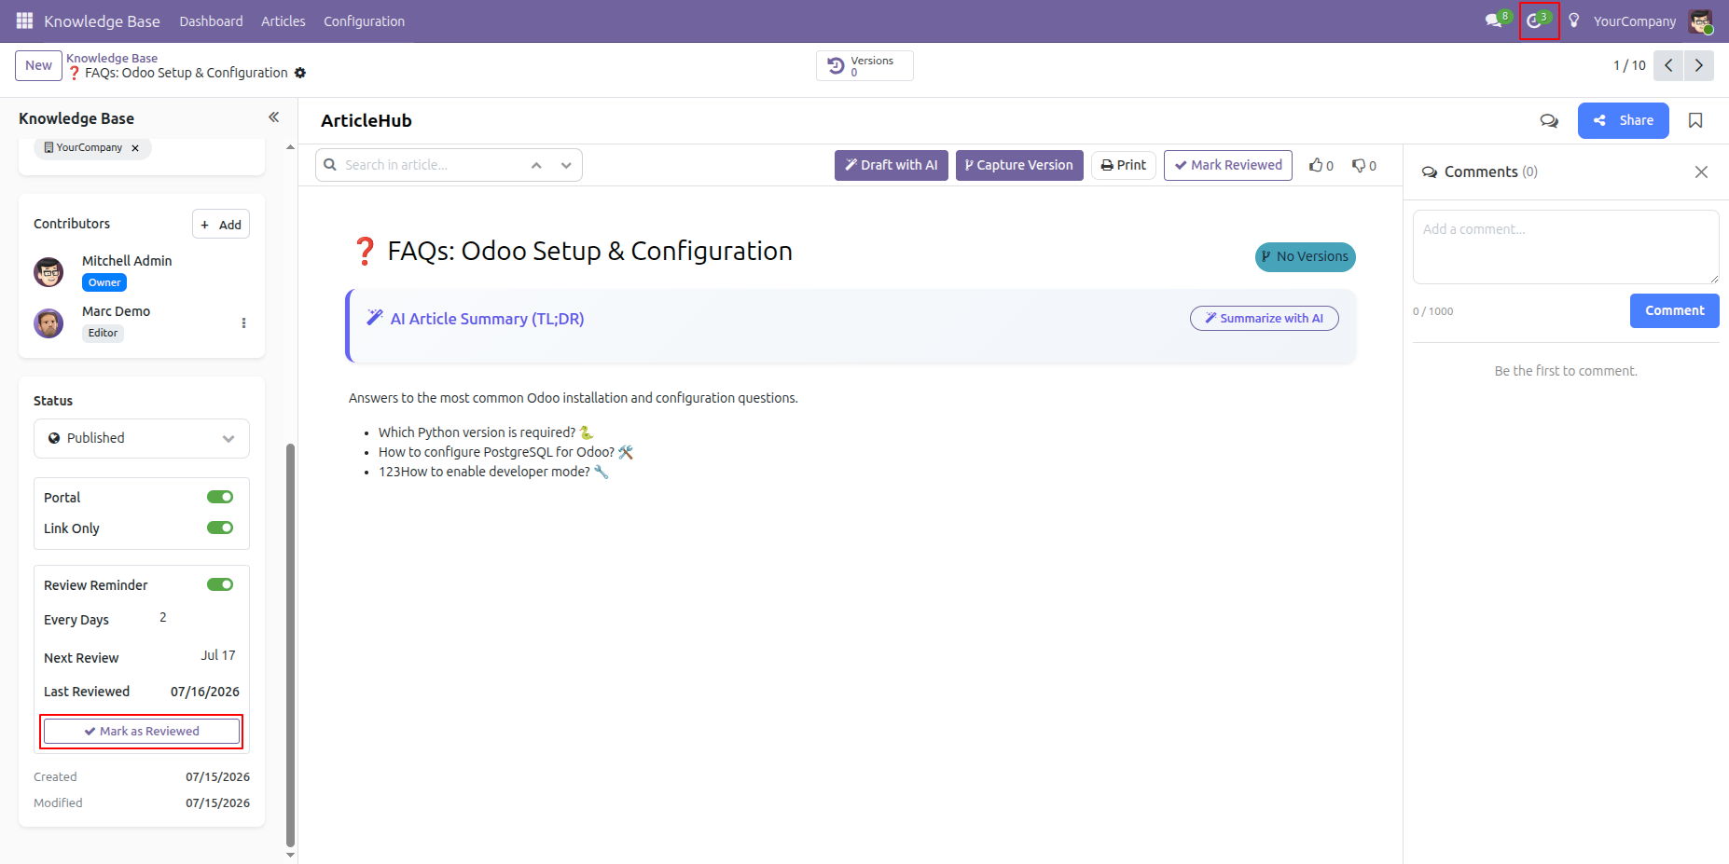
Task: Click Summarize with AI
Action: click(x=1265, y=318)
